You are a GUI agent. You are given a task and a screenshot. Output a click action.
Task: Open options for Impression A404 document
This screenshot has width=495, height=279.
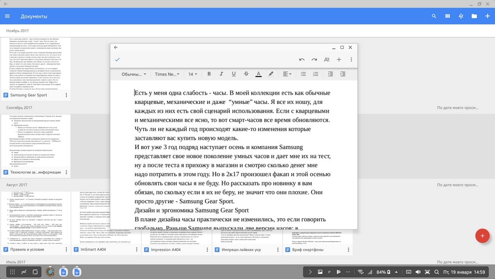(207, 249)
